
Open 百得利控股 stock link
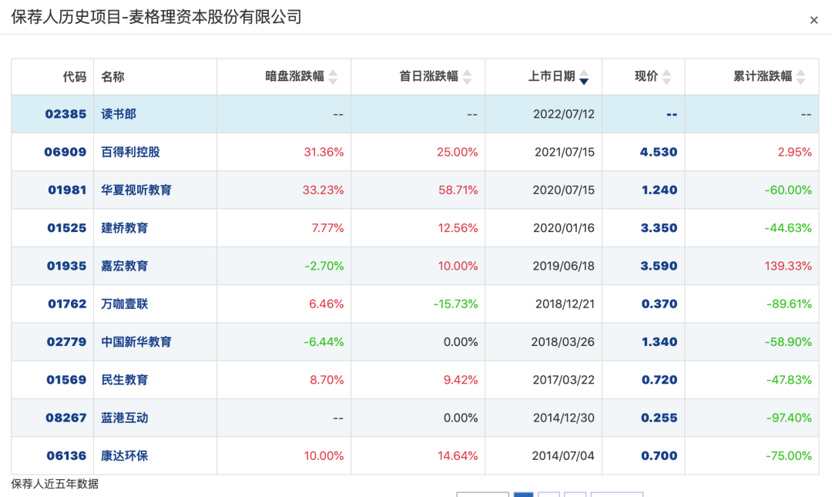pos(130,152)
